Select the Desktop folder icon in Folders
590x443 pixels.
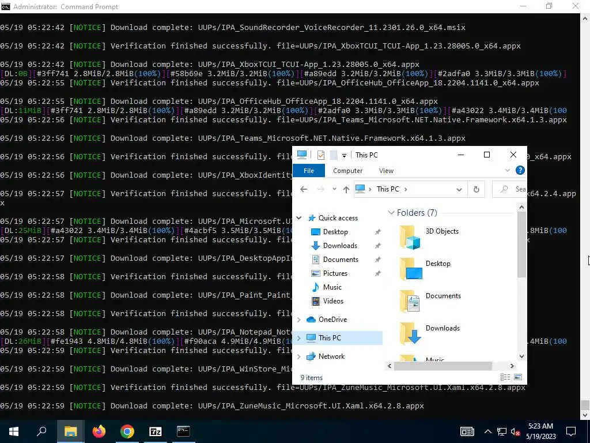point(411,269)
